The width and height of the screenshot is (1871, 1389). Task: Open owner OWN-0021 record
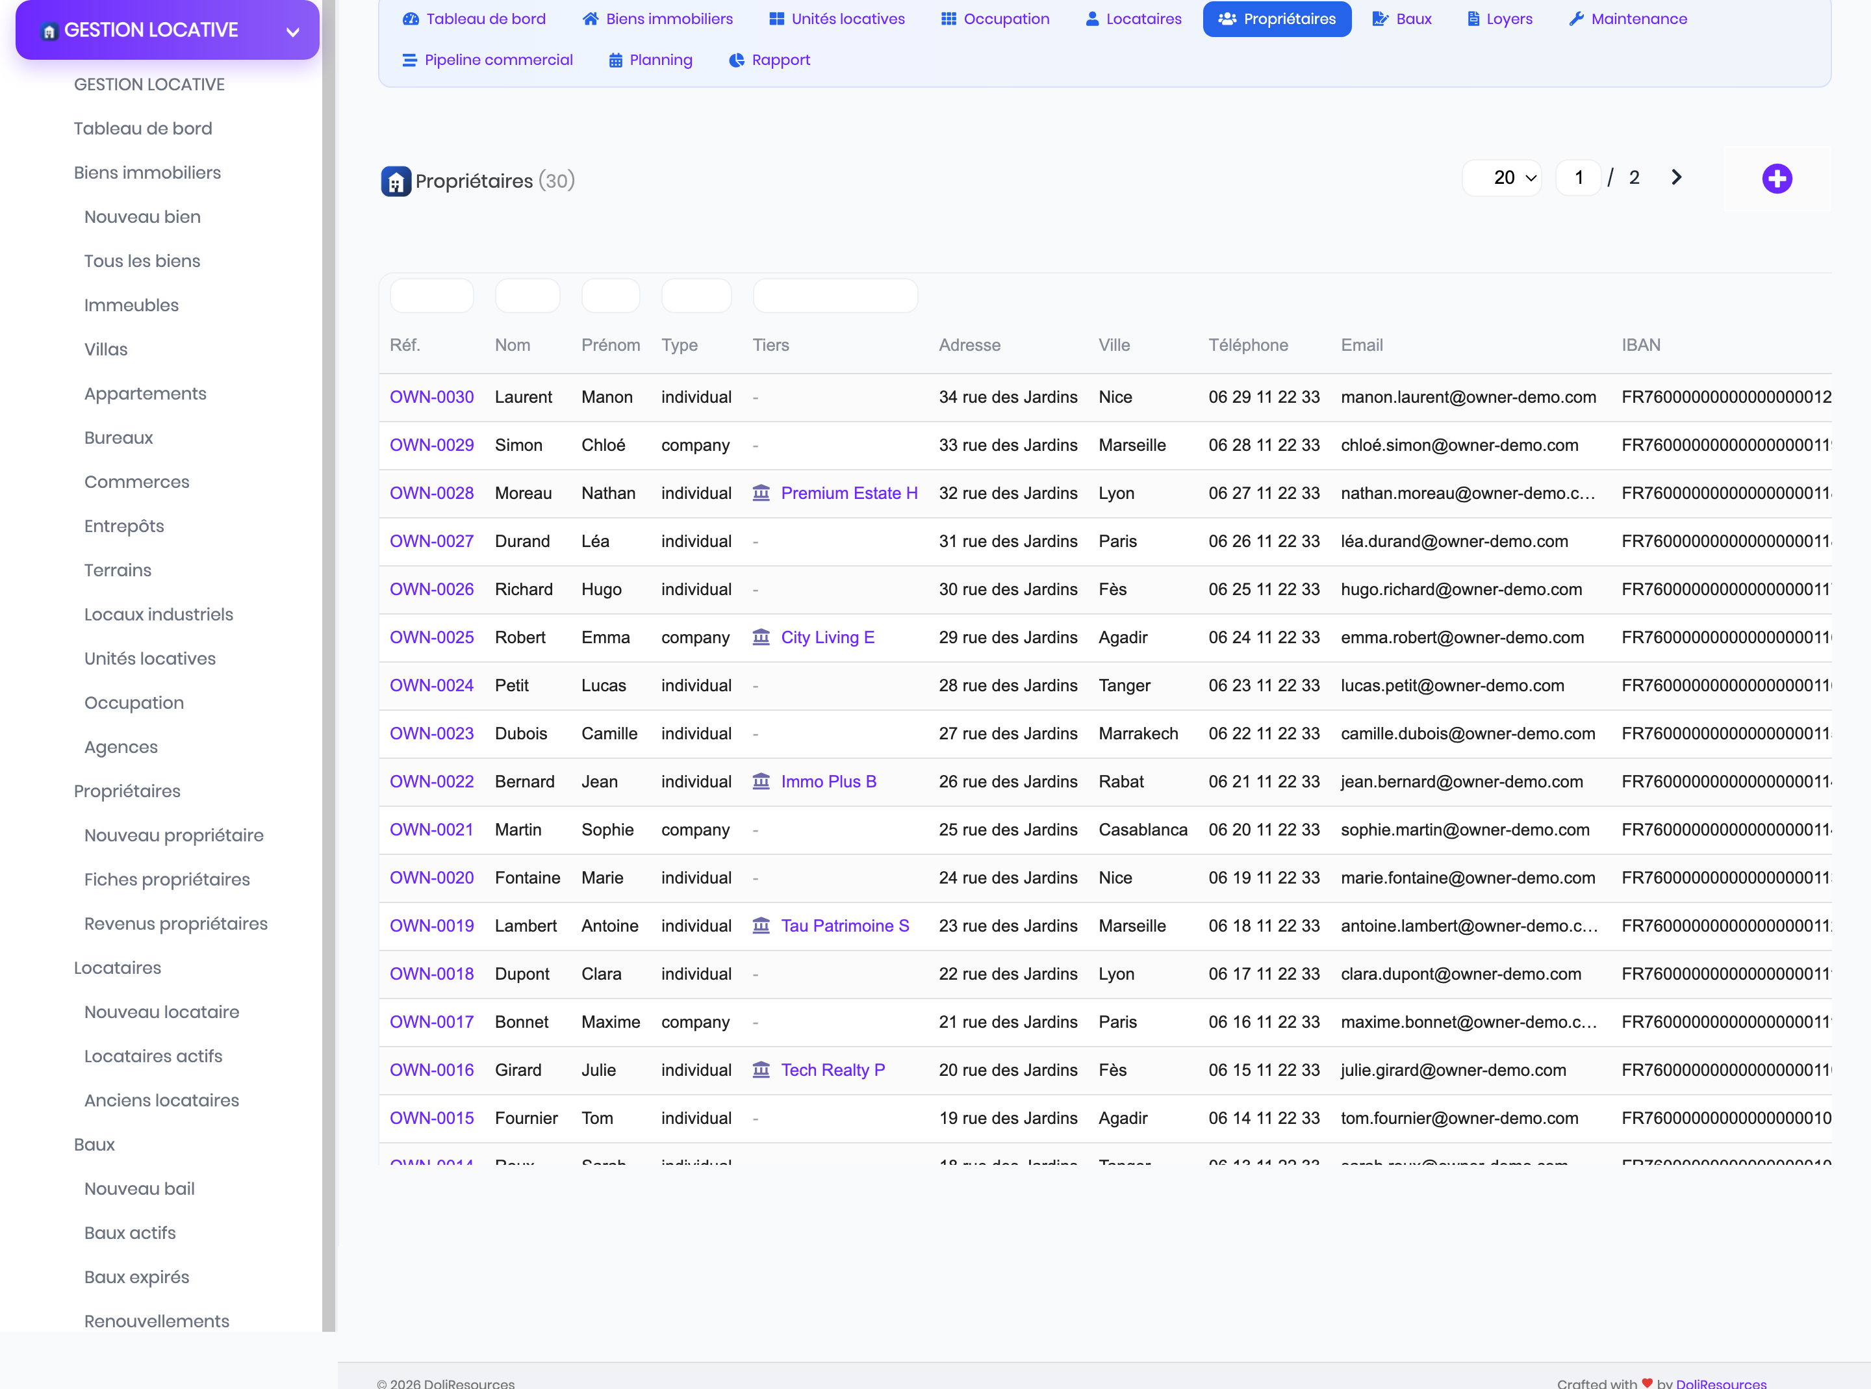tap(432, 830)
